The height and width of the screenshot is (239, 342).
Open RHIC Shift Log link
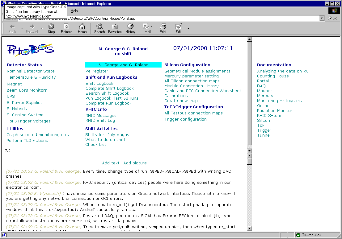[100, 121]
